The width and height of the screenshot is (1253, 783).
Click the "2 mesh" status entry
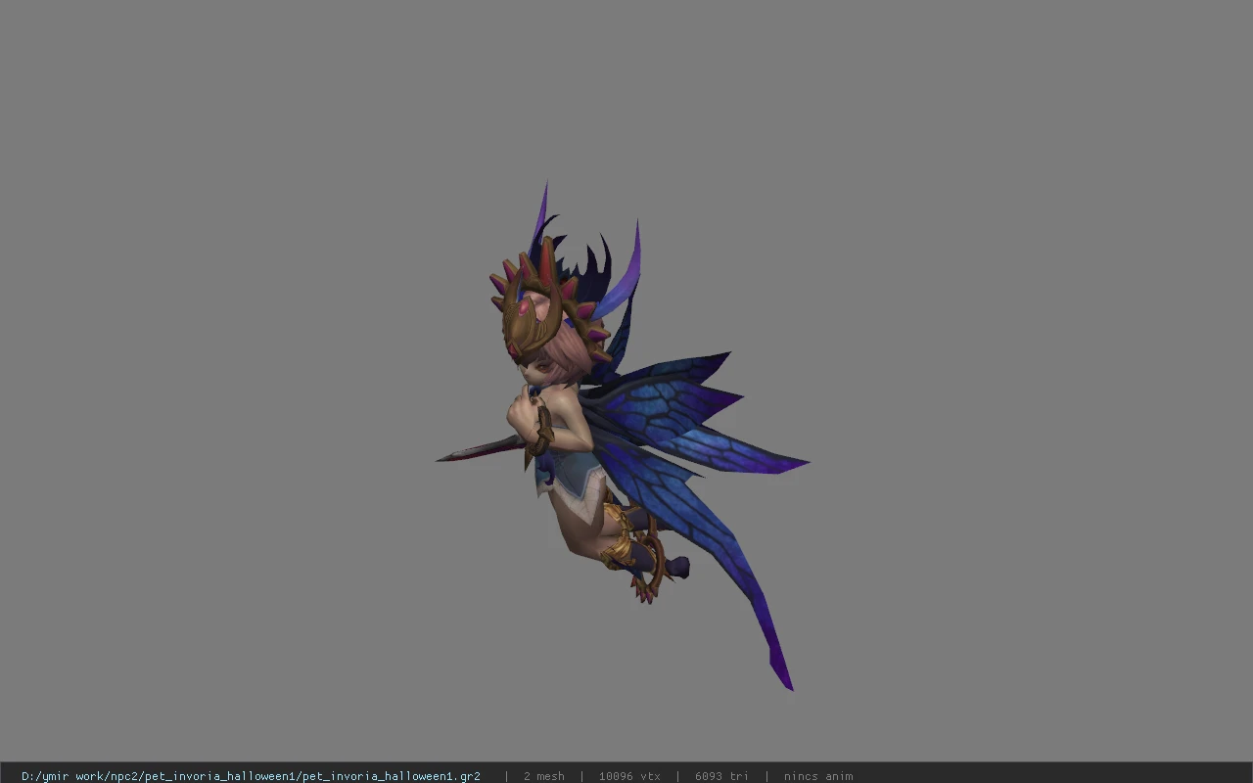click(x=544, y=776)
